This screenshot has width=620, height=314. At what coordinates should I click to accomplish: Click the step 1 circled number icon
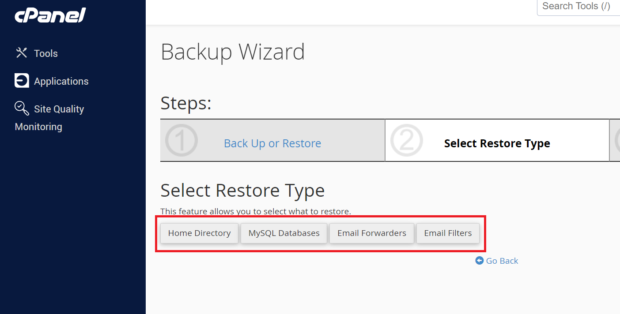[x=181, y=141]
